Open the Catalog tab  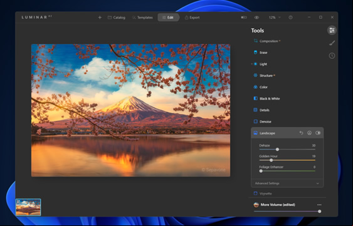point(117,18)
